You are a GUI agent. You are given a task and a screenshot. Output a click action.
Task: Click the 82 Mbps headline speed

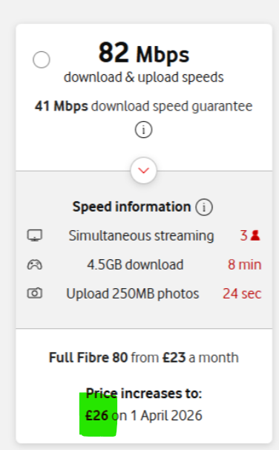[x=144, y=53]
